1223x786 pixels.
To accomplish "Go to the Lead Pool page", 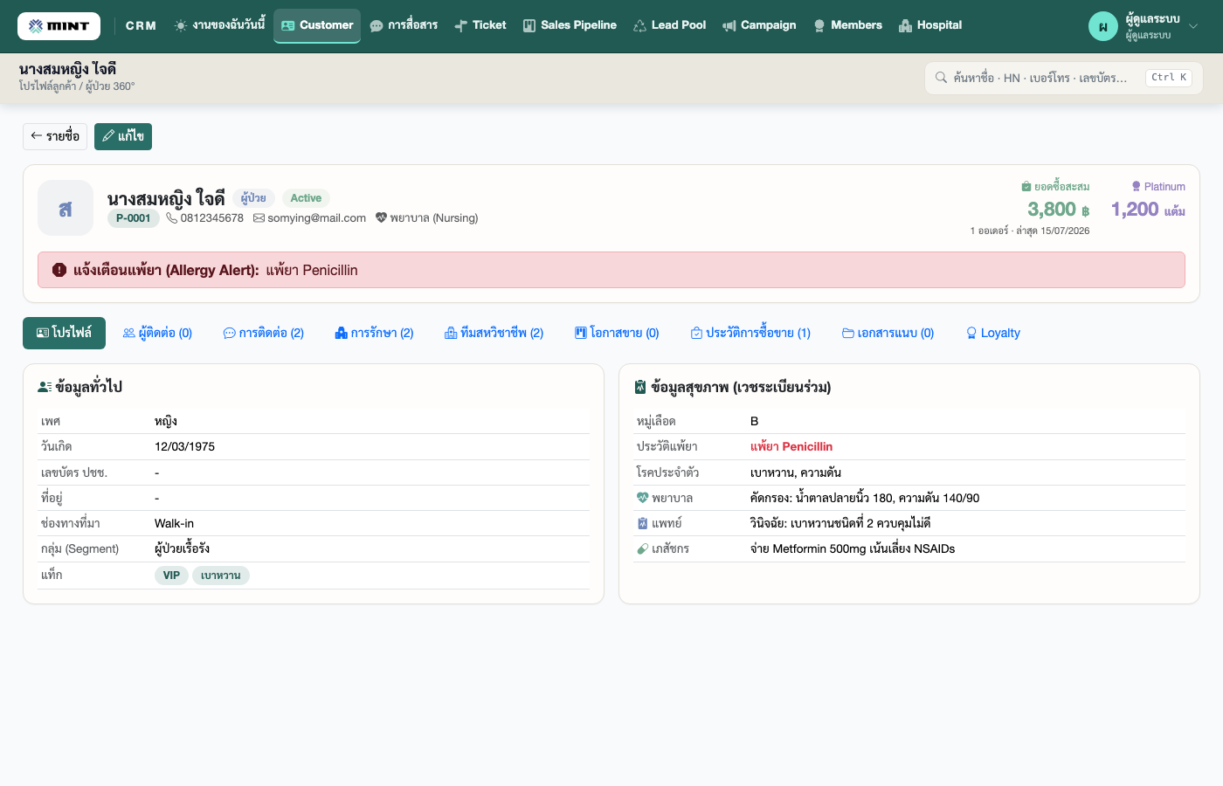I will [669, 25].
